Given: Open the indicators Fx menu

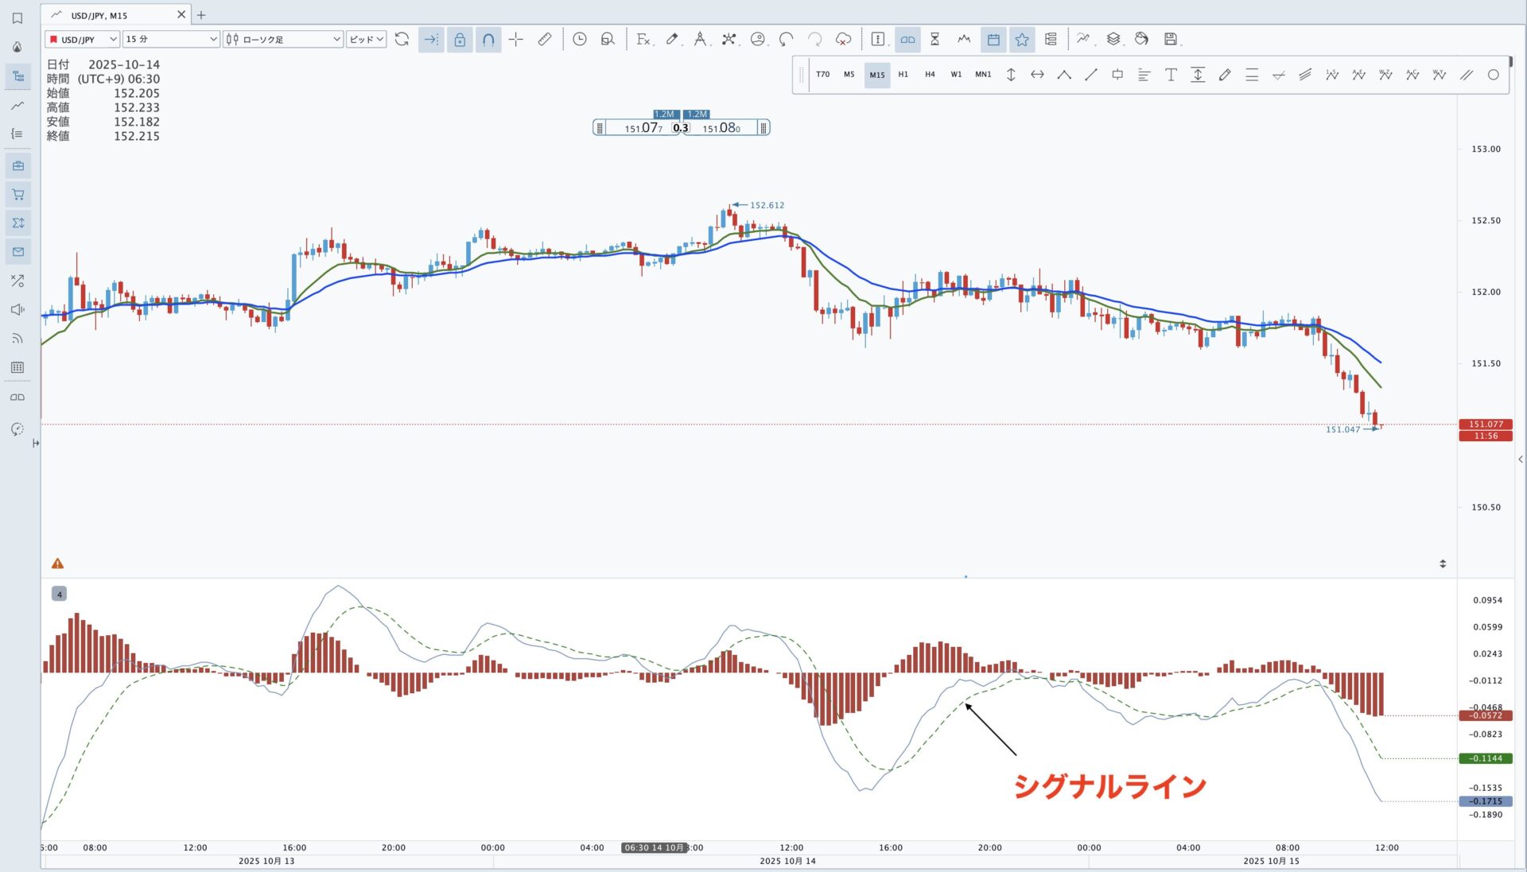Looking at the screenshot, I should pyautogui.click(x=643, y=39).
